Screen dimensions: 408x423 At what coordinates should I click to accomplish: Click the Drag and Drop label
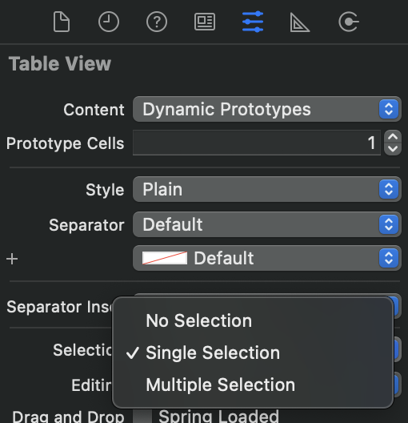[x=68, y=417]
